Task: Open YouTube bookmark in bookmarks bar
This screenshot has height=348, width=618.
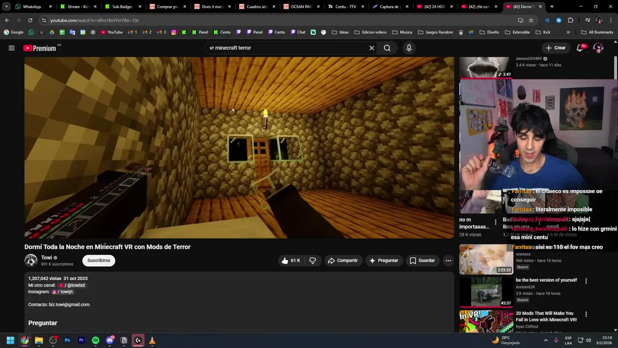Action: pyautogui.click(x=112, y=32)
